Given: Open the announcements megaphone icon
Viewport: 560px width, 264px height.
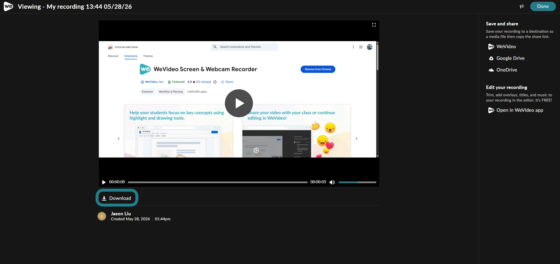Looking at the screenshot, I should [522, 6].
